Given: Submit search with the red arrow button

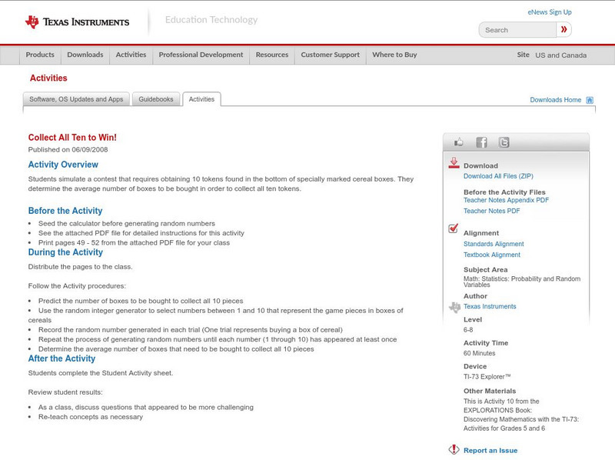Looking at the screenshot, I should (x=564, y=29).
